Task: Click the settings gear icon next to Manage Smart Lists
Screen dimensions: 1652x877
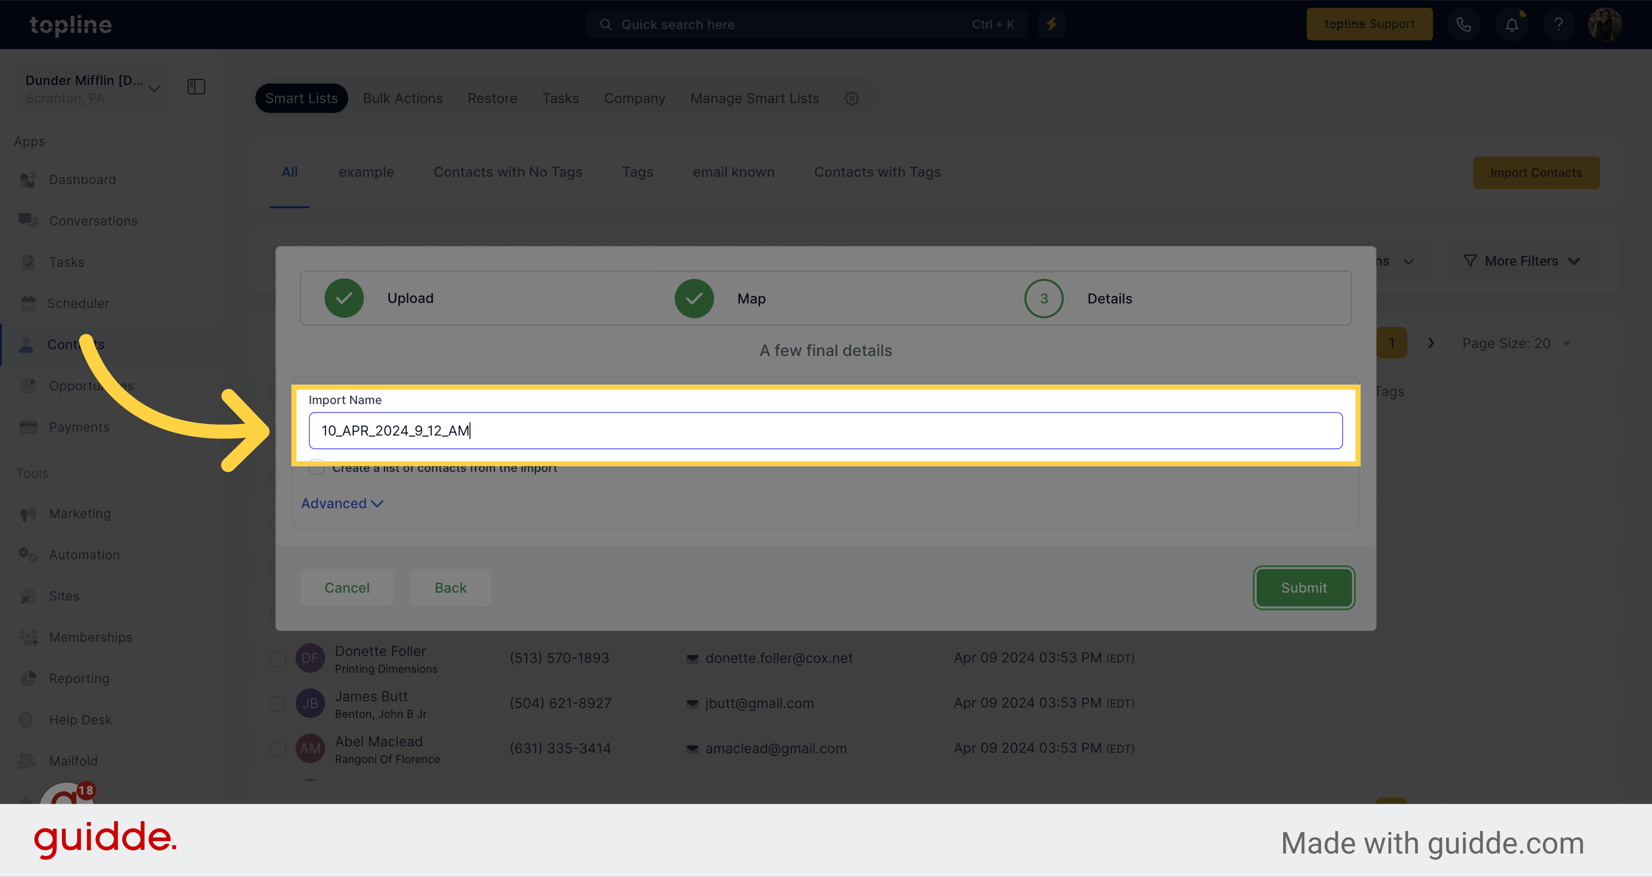Action: (852, 98)
